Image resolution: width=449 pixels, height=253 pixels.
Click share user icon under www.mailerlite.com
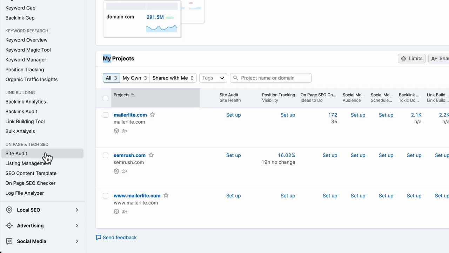125,212
